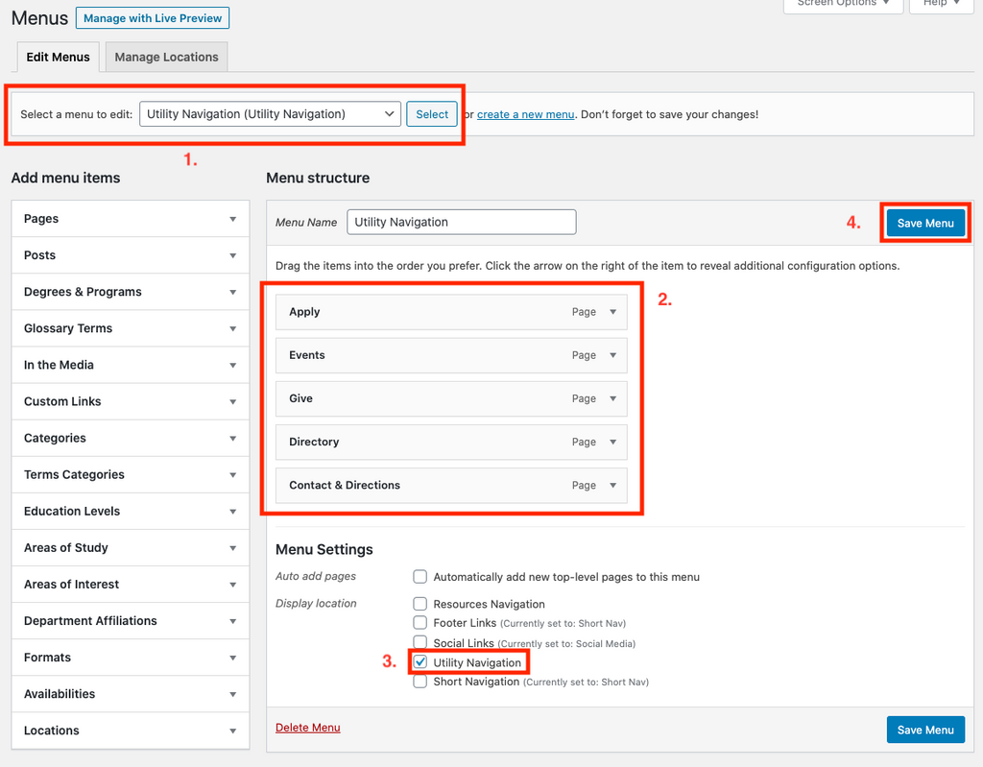Click the arrow beside Categories panel
The width and height of the screenshot is (983, 767).
[232, 438]
